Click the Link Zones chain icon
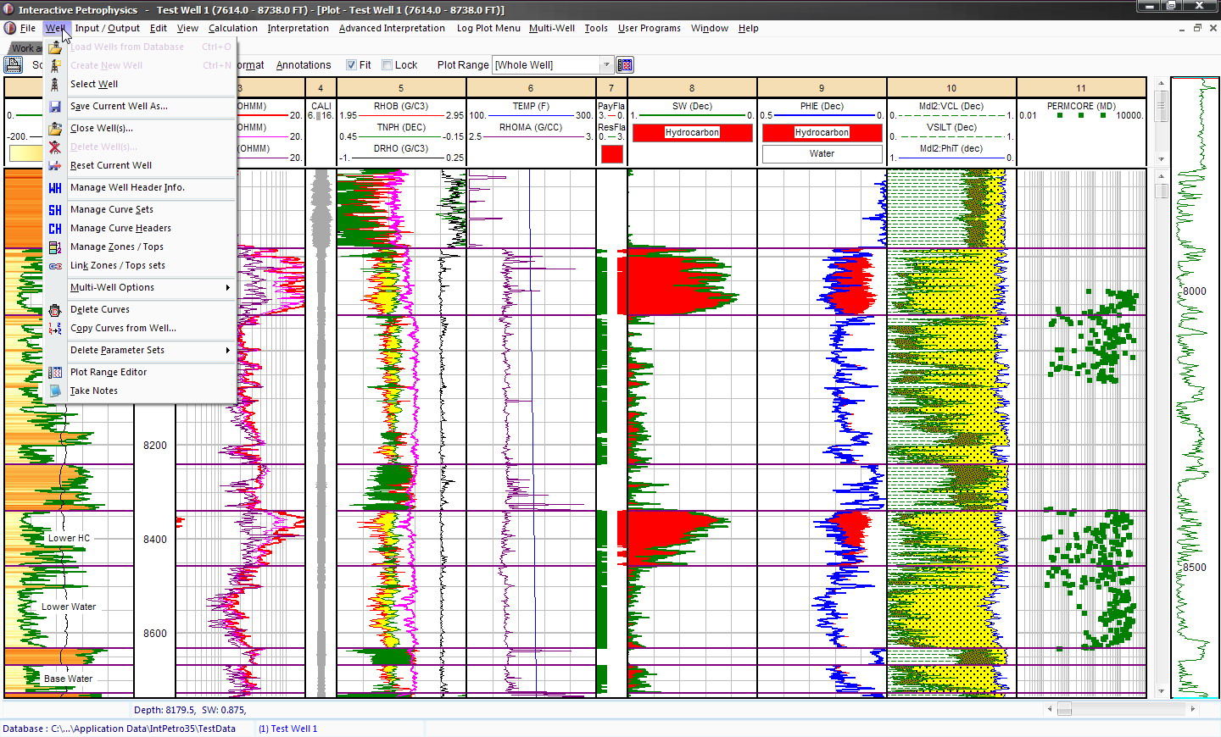 click(55, 265)
